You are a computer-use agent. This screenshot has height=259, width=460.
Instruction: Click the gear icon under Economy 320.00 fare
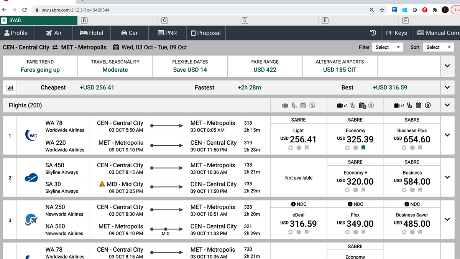click(347, 190)
